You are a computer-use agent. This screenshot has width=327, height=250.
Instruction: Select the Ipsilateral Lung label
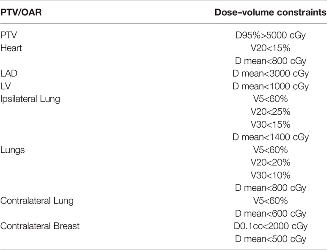pos(30,99)
